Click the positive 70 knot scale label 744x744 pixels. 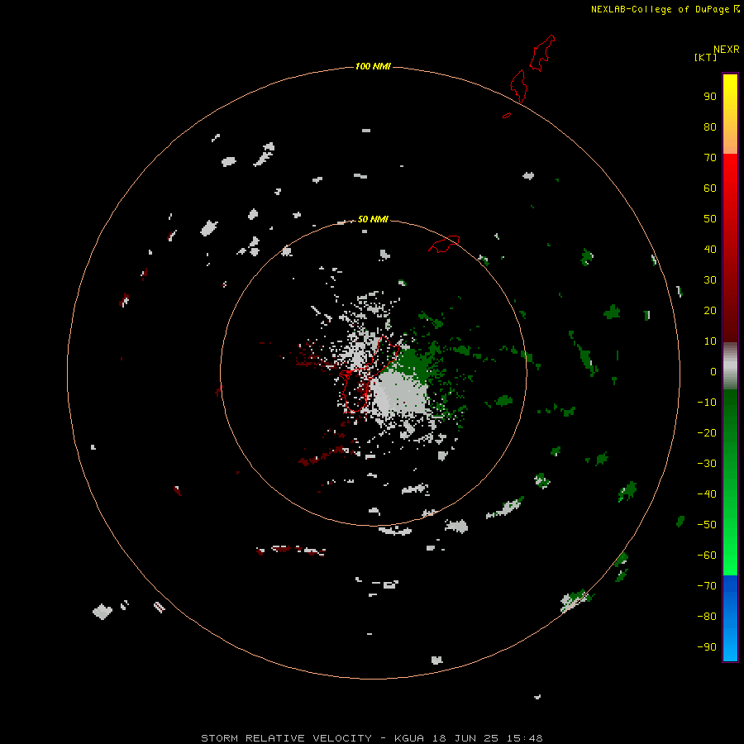[710, 158]
